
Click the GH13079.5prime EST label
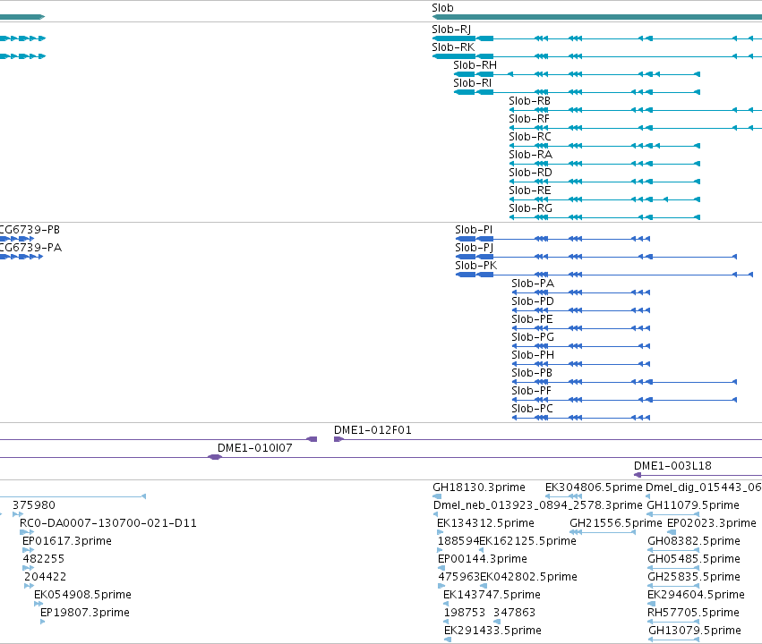[x=695, y=631]
